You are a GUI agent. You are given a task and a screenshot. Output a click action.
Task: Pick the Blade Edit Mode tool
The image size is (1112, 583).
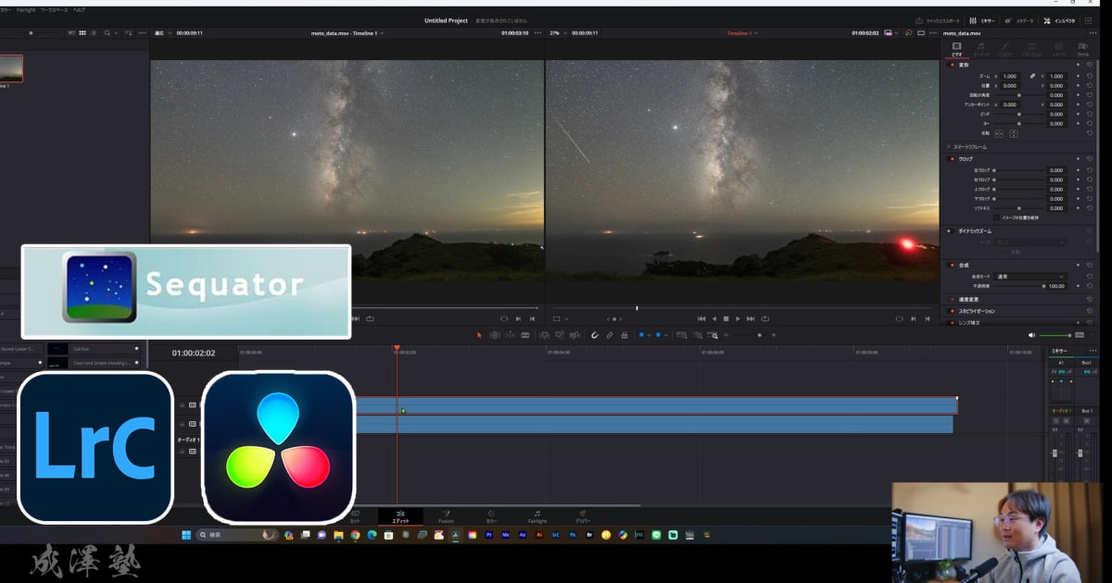[x=525, y=335]
